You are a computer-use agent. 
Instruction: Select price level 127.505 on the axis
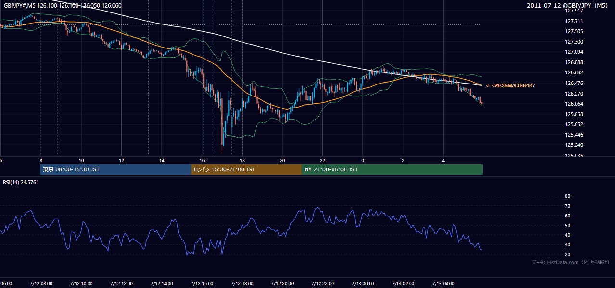(574, 31)
